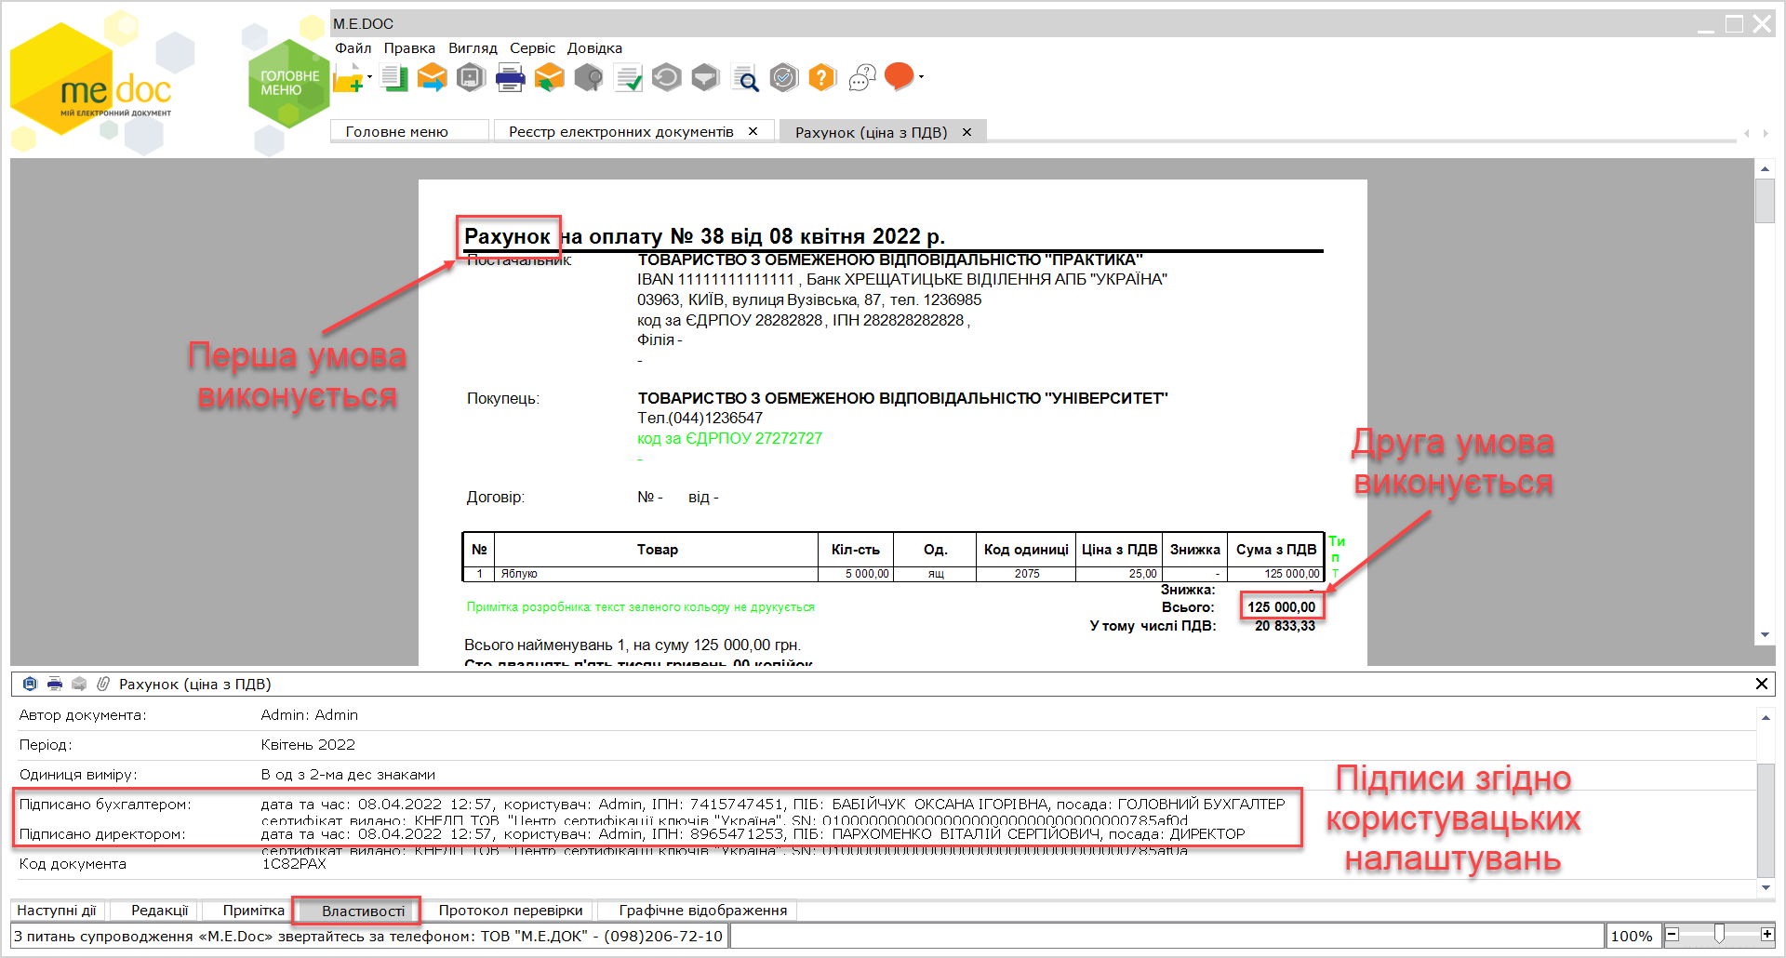Click the speech bubbles support chat icon
Image resolution: width=1786 pixels, height=958 pixels.
(x=862, y=78)
